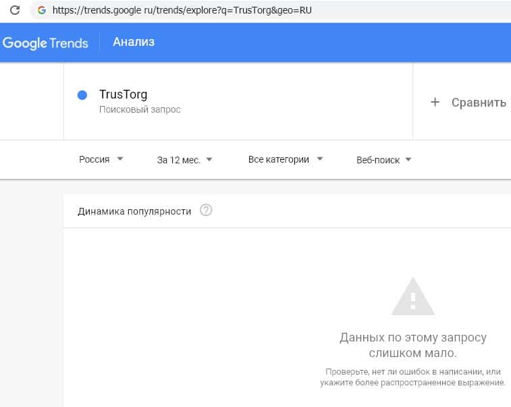
Task: Open the Россия region dropdown
Action: coord(101,160)
